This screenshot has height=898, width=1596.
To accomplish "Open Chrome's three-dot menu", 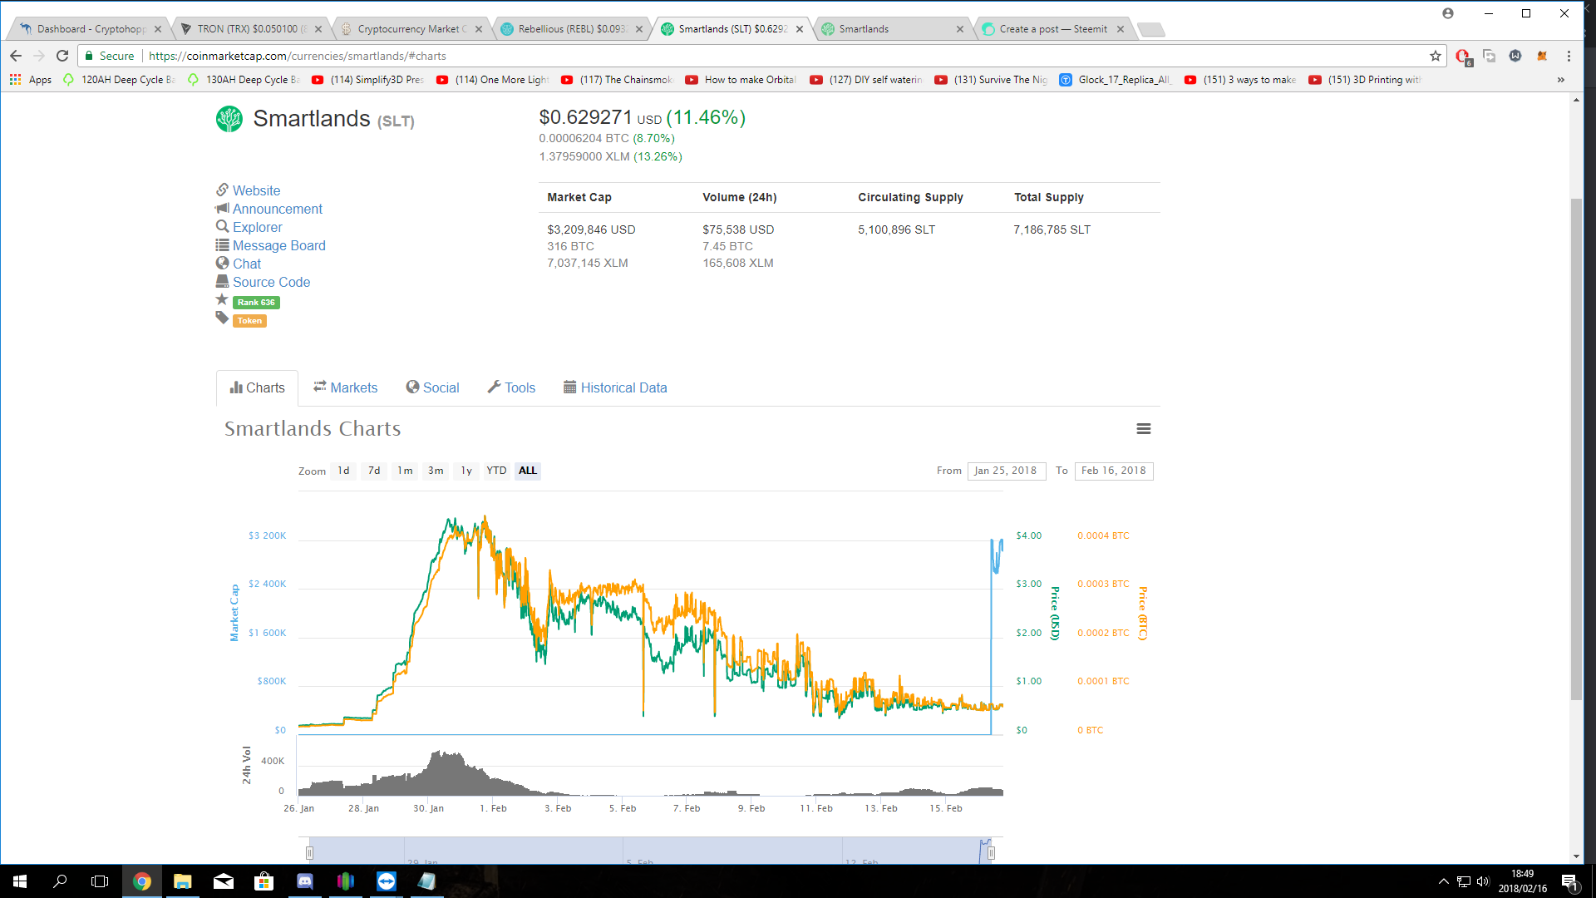I will click(x=1569, y=56).
